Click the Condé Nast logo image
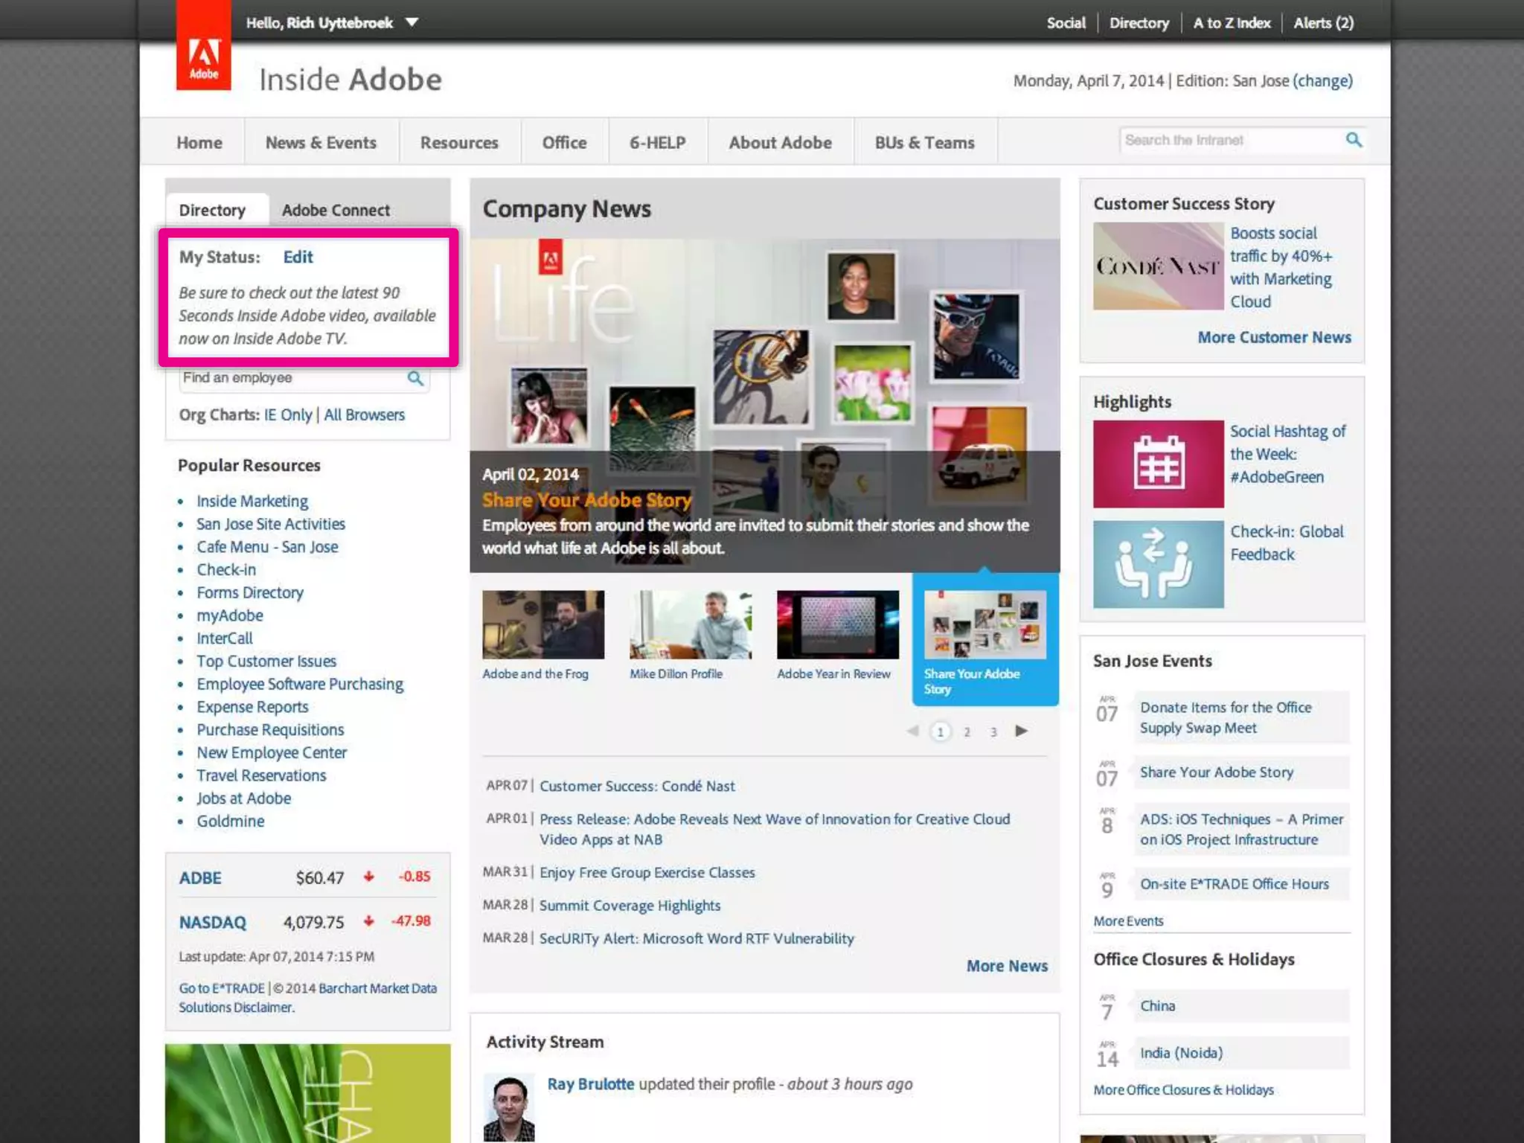Viewport: 1524px width, 1143px height. (1158, 266)
